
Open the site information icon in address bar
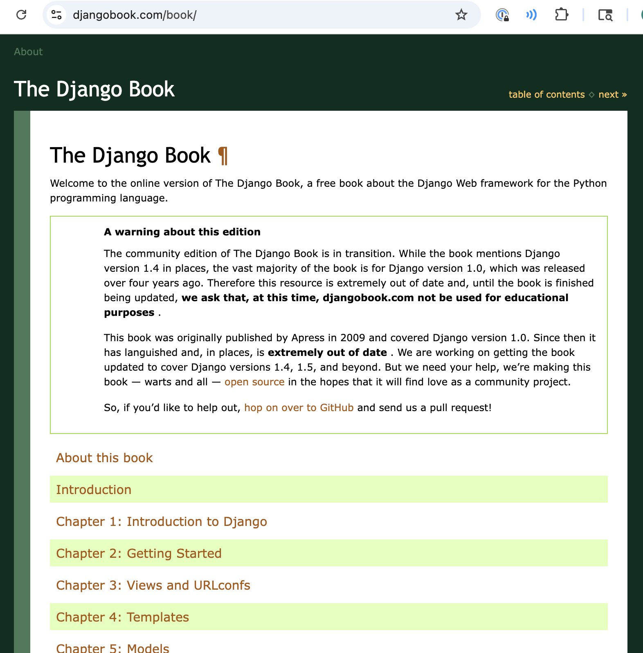click(x=56, y=15)
